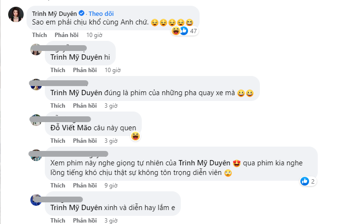338x224 pixels.
Task: Click Phản hồi under the 'lồng tiếng' comment
Action: [x=84, y=186]
